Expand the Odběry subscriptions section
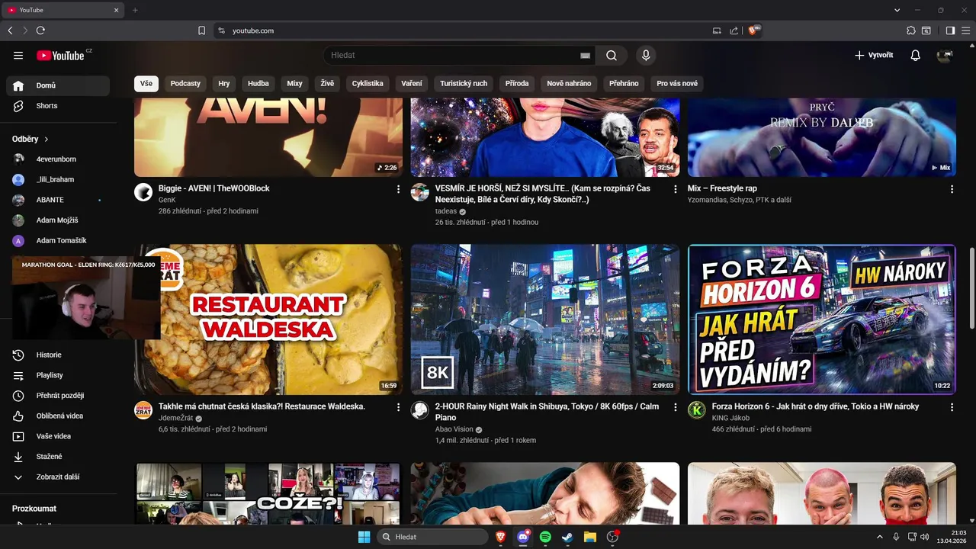The height and width of the screenshot is (549, 976). click(30, 139)
